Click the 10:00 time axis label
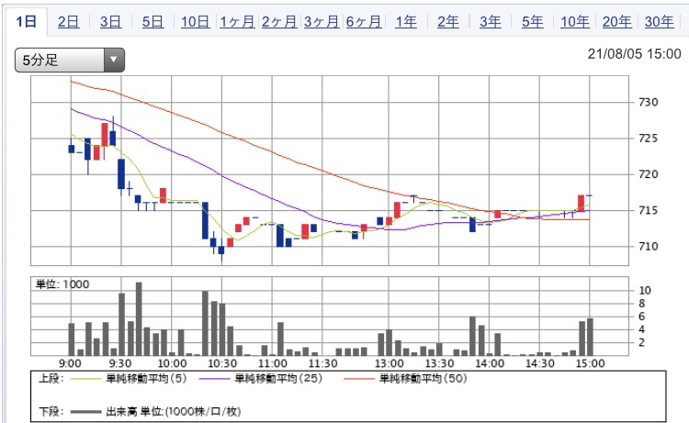 172,363
